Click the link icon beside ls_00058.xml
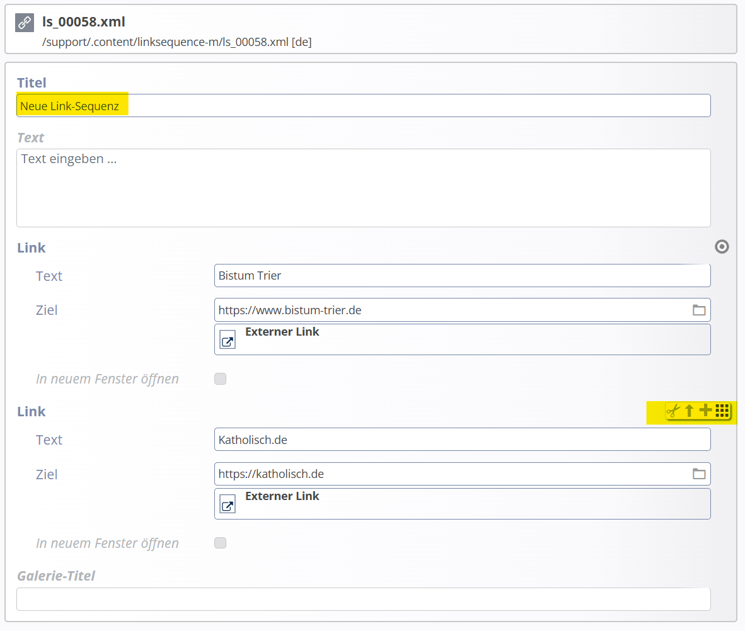 pos(24,22)
